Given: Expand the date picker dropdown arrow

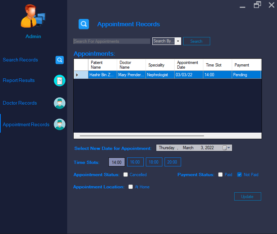Looking at the screenshot, I should [x=229, y=148].
